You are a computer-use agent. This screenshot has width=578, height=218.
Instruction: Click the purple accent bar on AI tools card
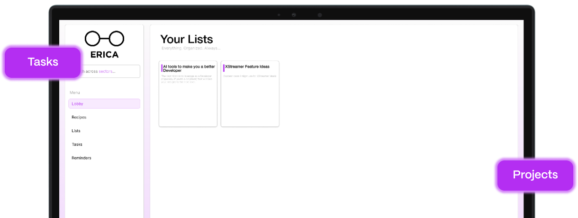click(162, 68)
